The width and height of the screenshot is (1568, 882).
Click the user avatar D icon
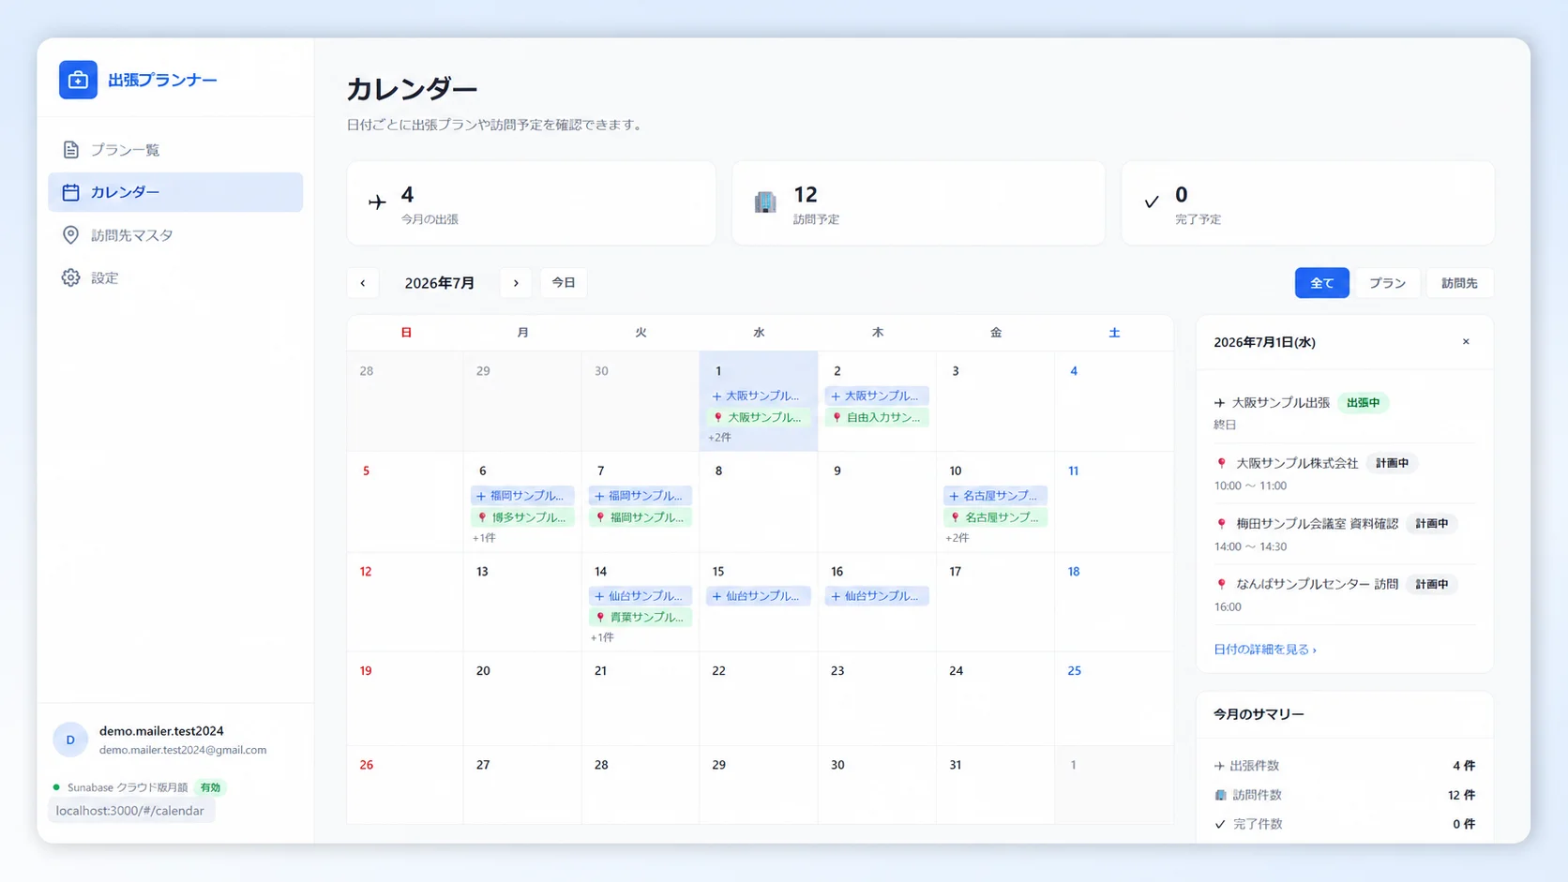(70, 740)
